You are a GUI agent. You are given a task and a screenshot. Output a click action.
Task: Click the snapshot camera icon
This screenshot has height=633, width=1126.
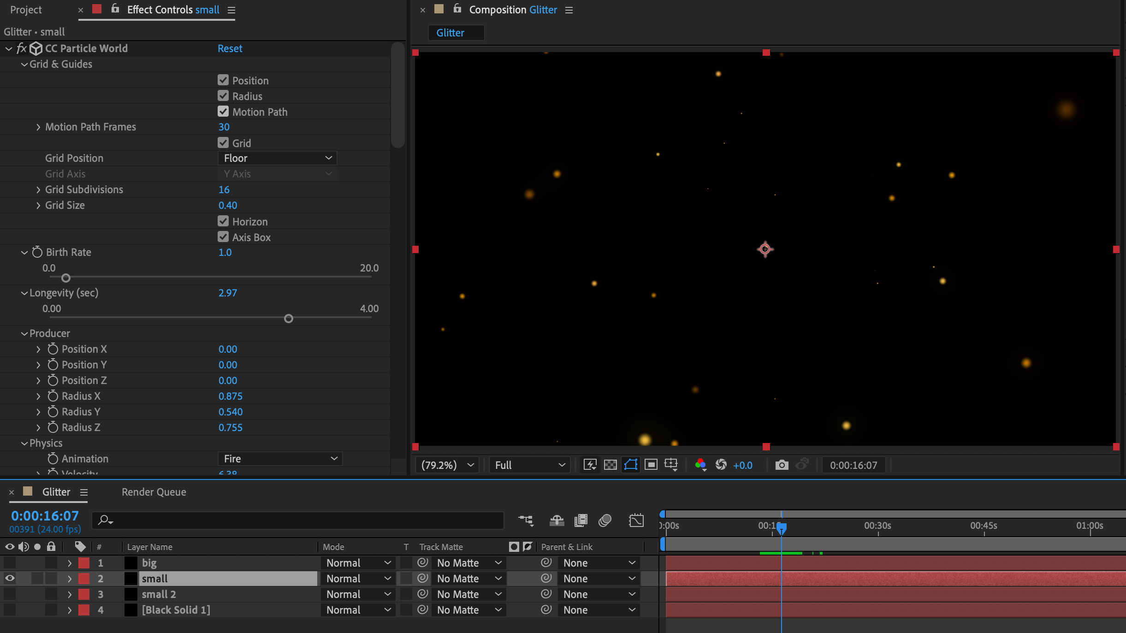point(782,465)
